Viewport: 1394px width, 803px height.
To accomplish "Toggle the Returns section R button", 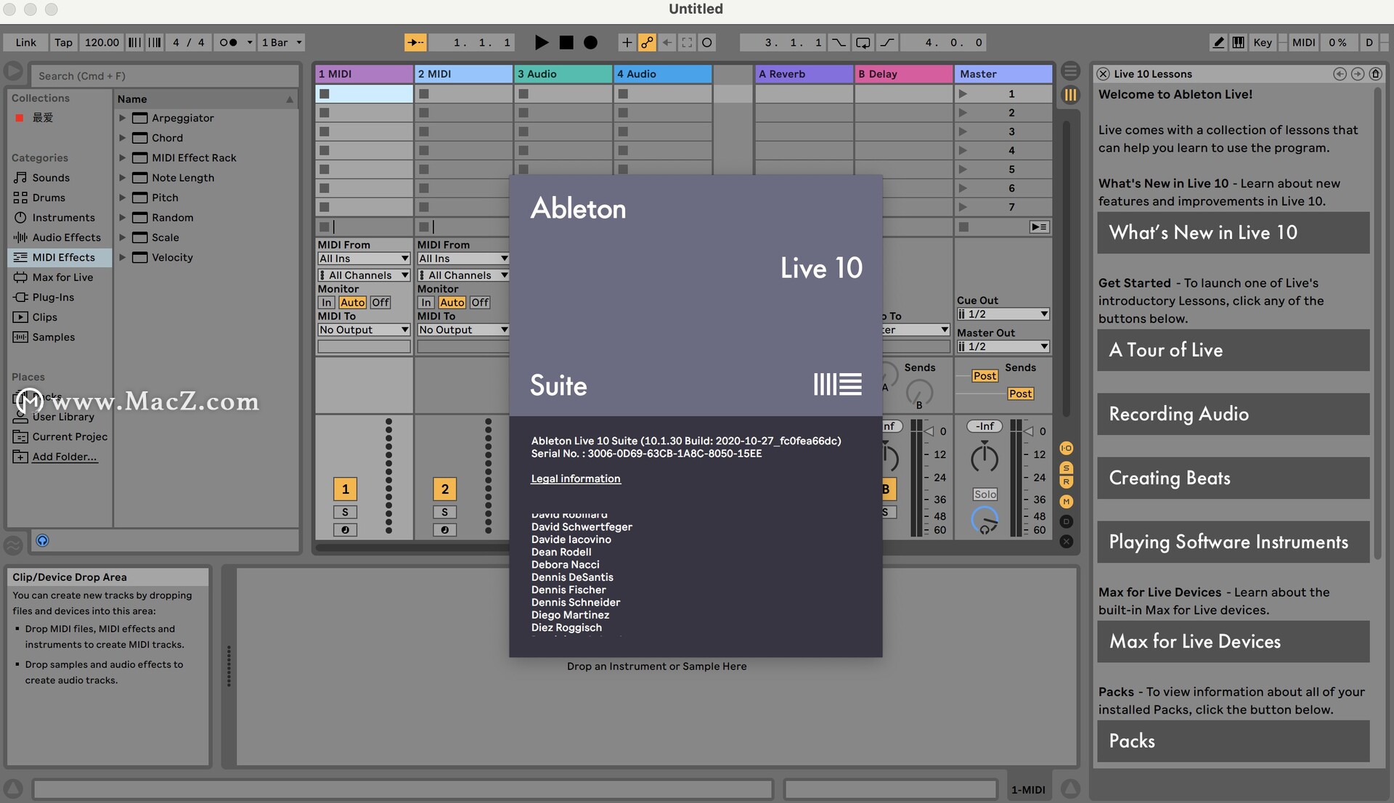I will [x=1066, y=481].
